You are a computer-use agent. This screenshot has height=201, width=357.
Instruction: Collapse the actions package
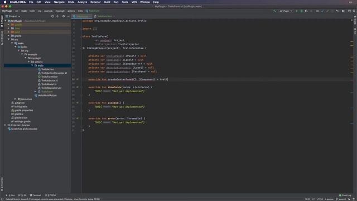[x=28, y=62]
